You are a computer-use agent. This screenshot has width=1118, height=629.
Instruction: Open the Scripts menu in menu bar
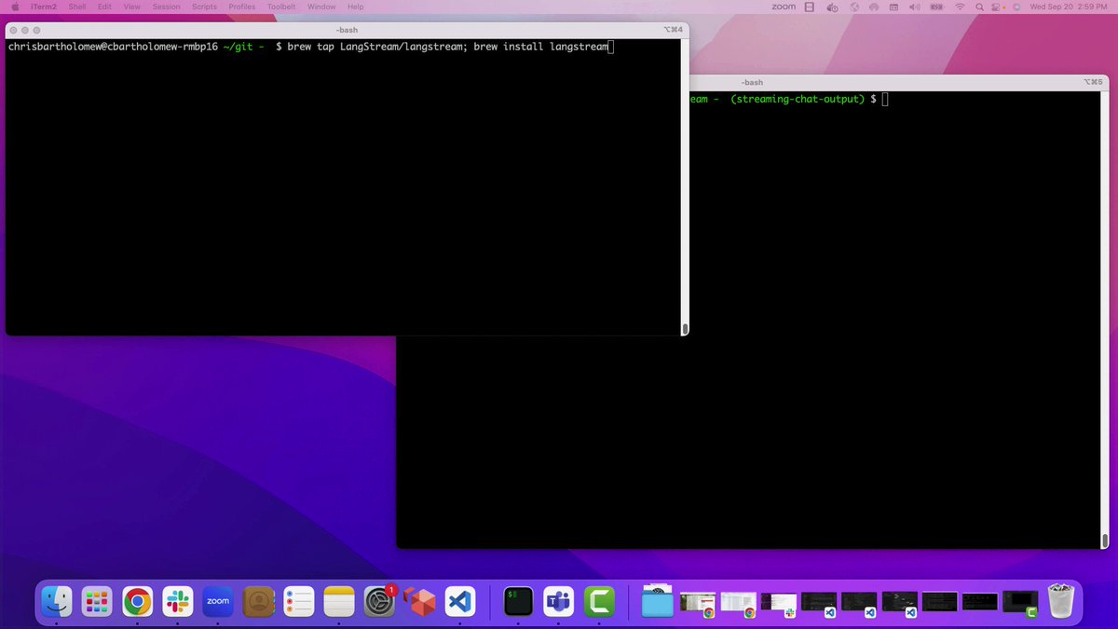[x=204, y=7]
